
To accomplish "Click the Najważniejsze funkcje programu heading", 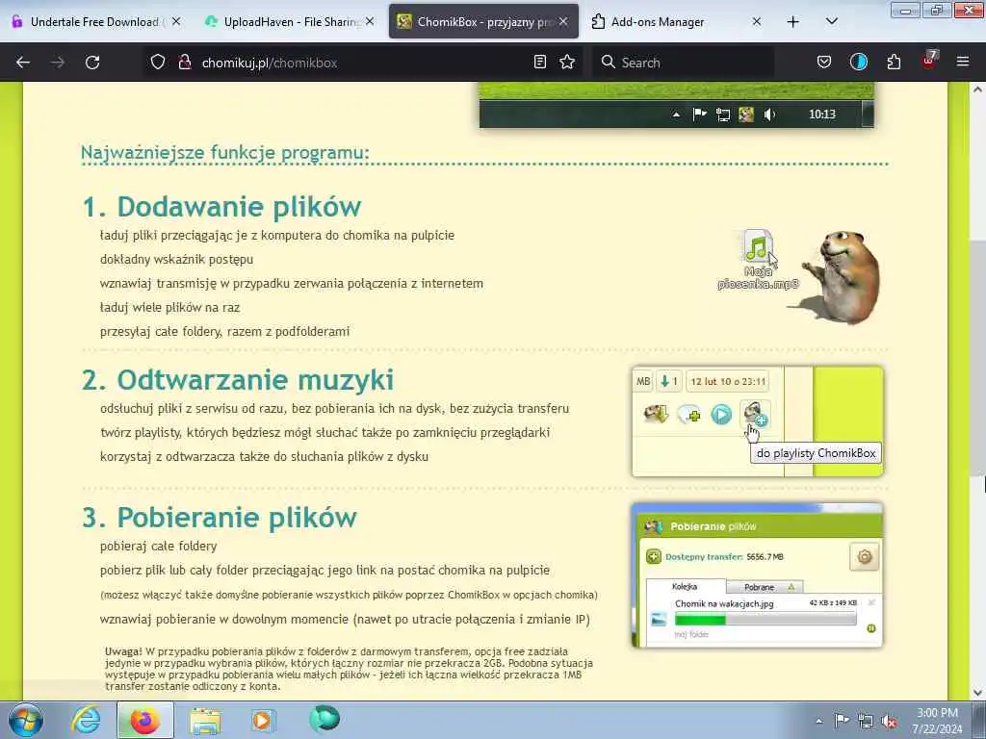I will pos(225,153).
